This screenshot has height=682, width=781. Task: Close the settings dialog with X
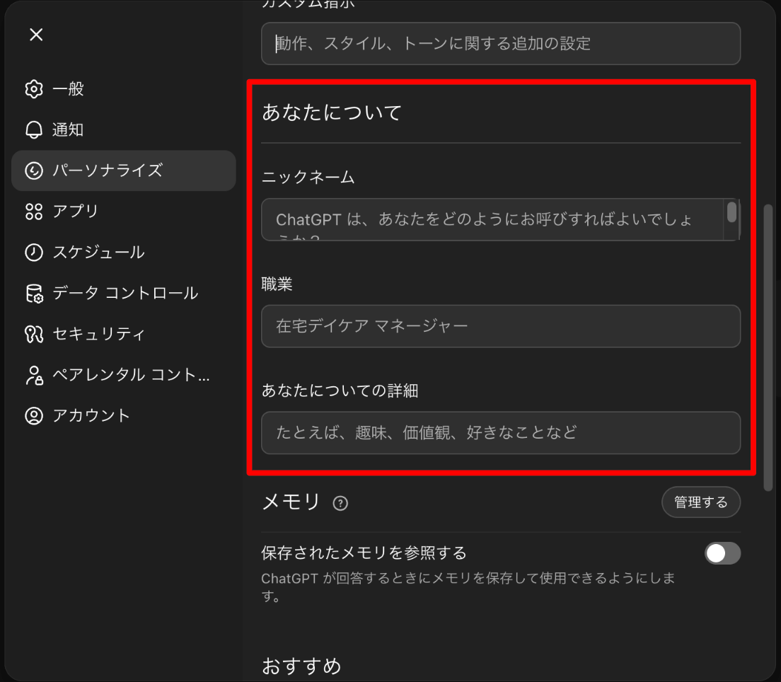(x=37, y=35)
